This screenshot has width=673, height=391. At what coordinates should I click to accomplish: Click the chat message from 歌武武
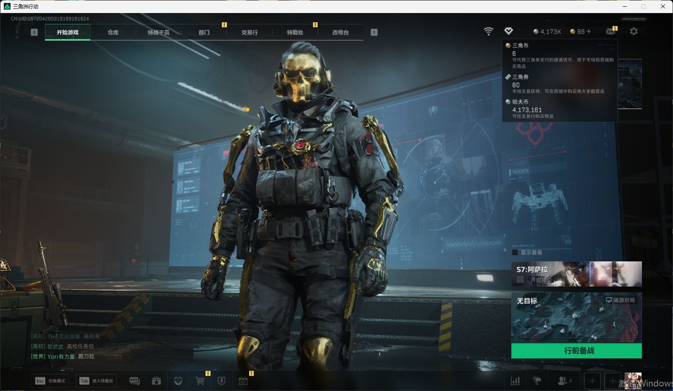pos(62,347)
